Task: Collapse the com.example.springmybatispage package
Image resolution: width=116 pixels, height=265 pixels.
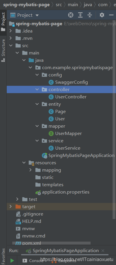Action: [x=30, y=68]
